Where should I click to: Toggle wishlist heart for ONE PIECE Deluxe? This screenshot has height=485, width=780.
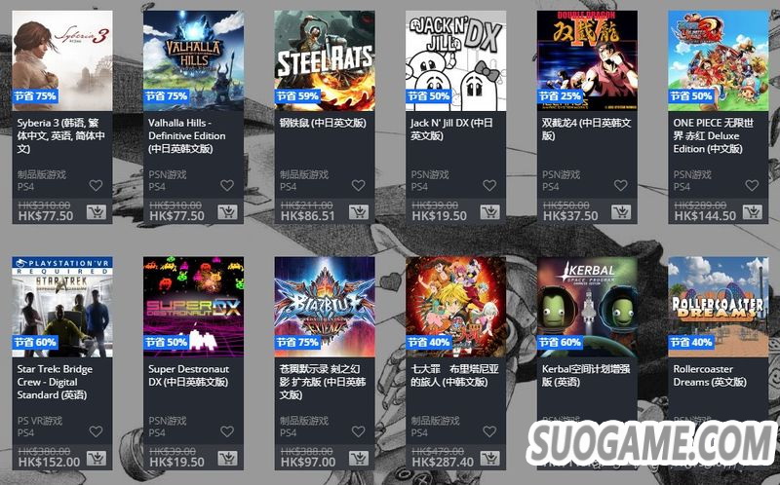click(752, 185)
